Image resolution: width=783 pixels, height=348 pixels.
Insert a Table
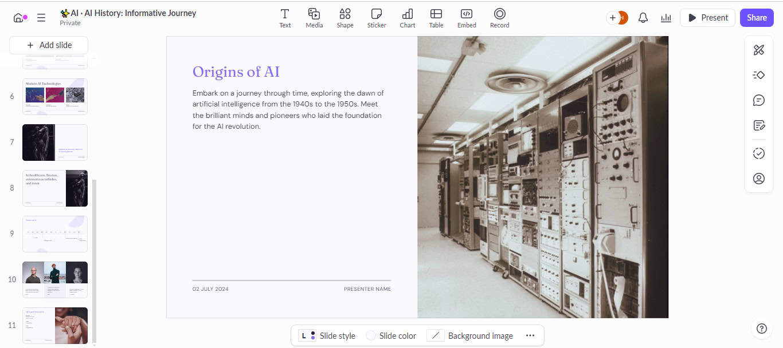coord(436,18)
